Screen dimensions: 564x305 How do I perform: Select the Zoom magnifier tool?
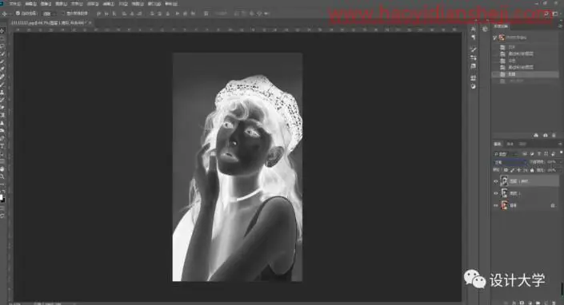(x=2, y=176)
